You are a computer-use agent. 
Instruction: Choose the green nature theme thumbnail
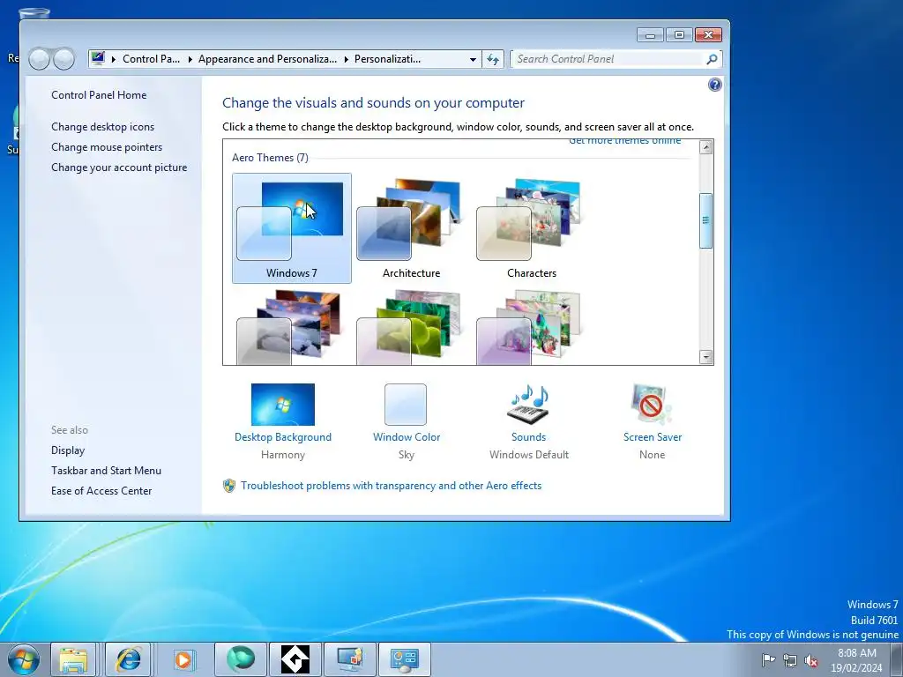tap(409, 327)
